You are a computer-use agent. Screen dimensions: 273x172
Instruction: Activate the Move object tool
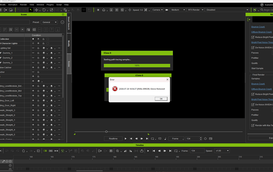(36, 10)
